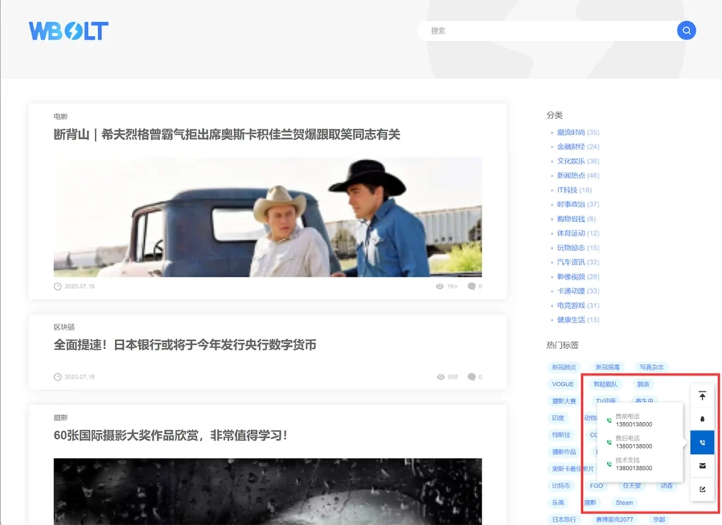Click the WBOLT logo
Image resolution: width=722 pixels, height=525 pixels.
coord(68,31)
